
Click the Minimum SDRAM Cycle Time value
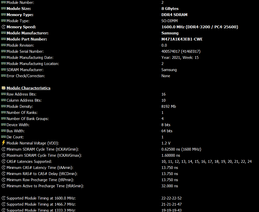(x=181, y=149)
